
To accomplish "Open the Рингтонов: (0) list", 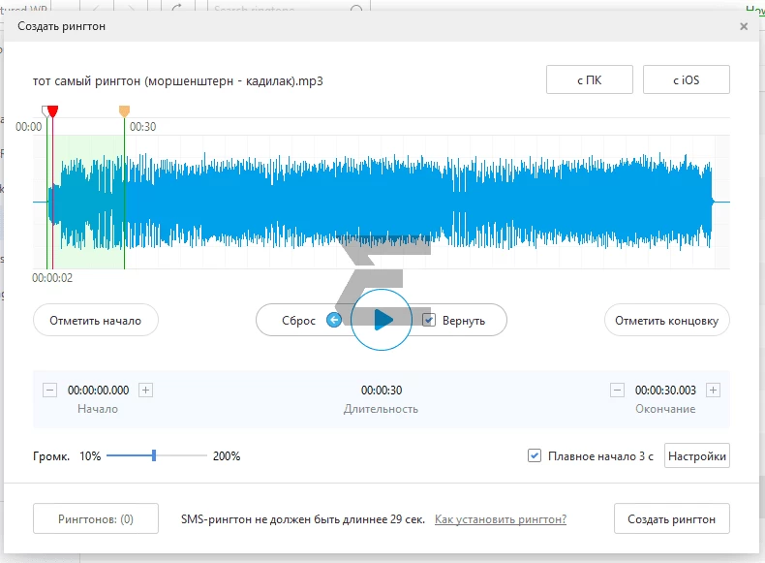I will point(96,519).
